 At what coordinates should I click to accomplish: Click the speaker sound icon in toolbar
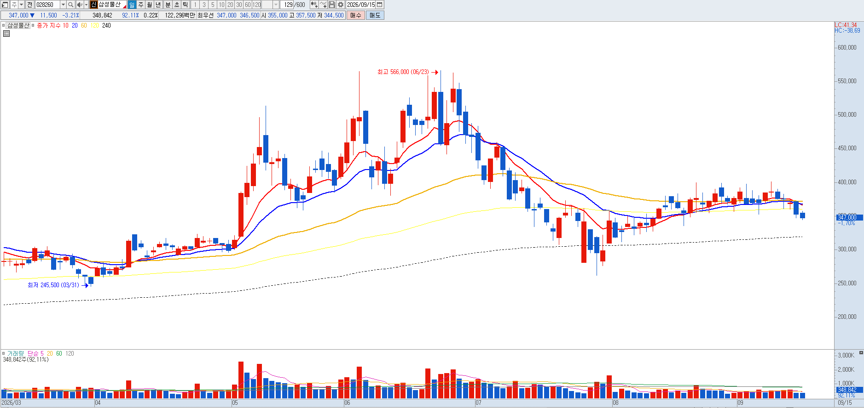[80, 5]
